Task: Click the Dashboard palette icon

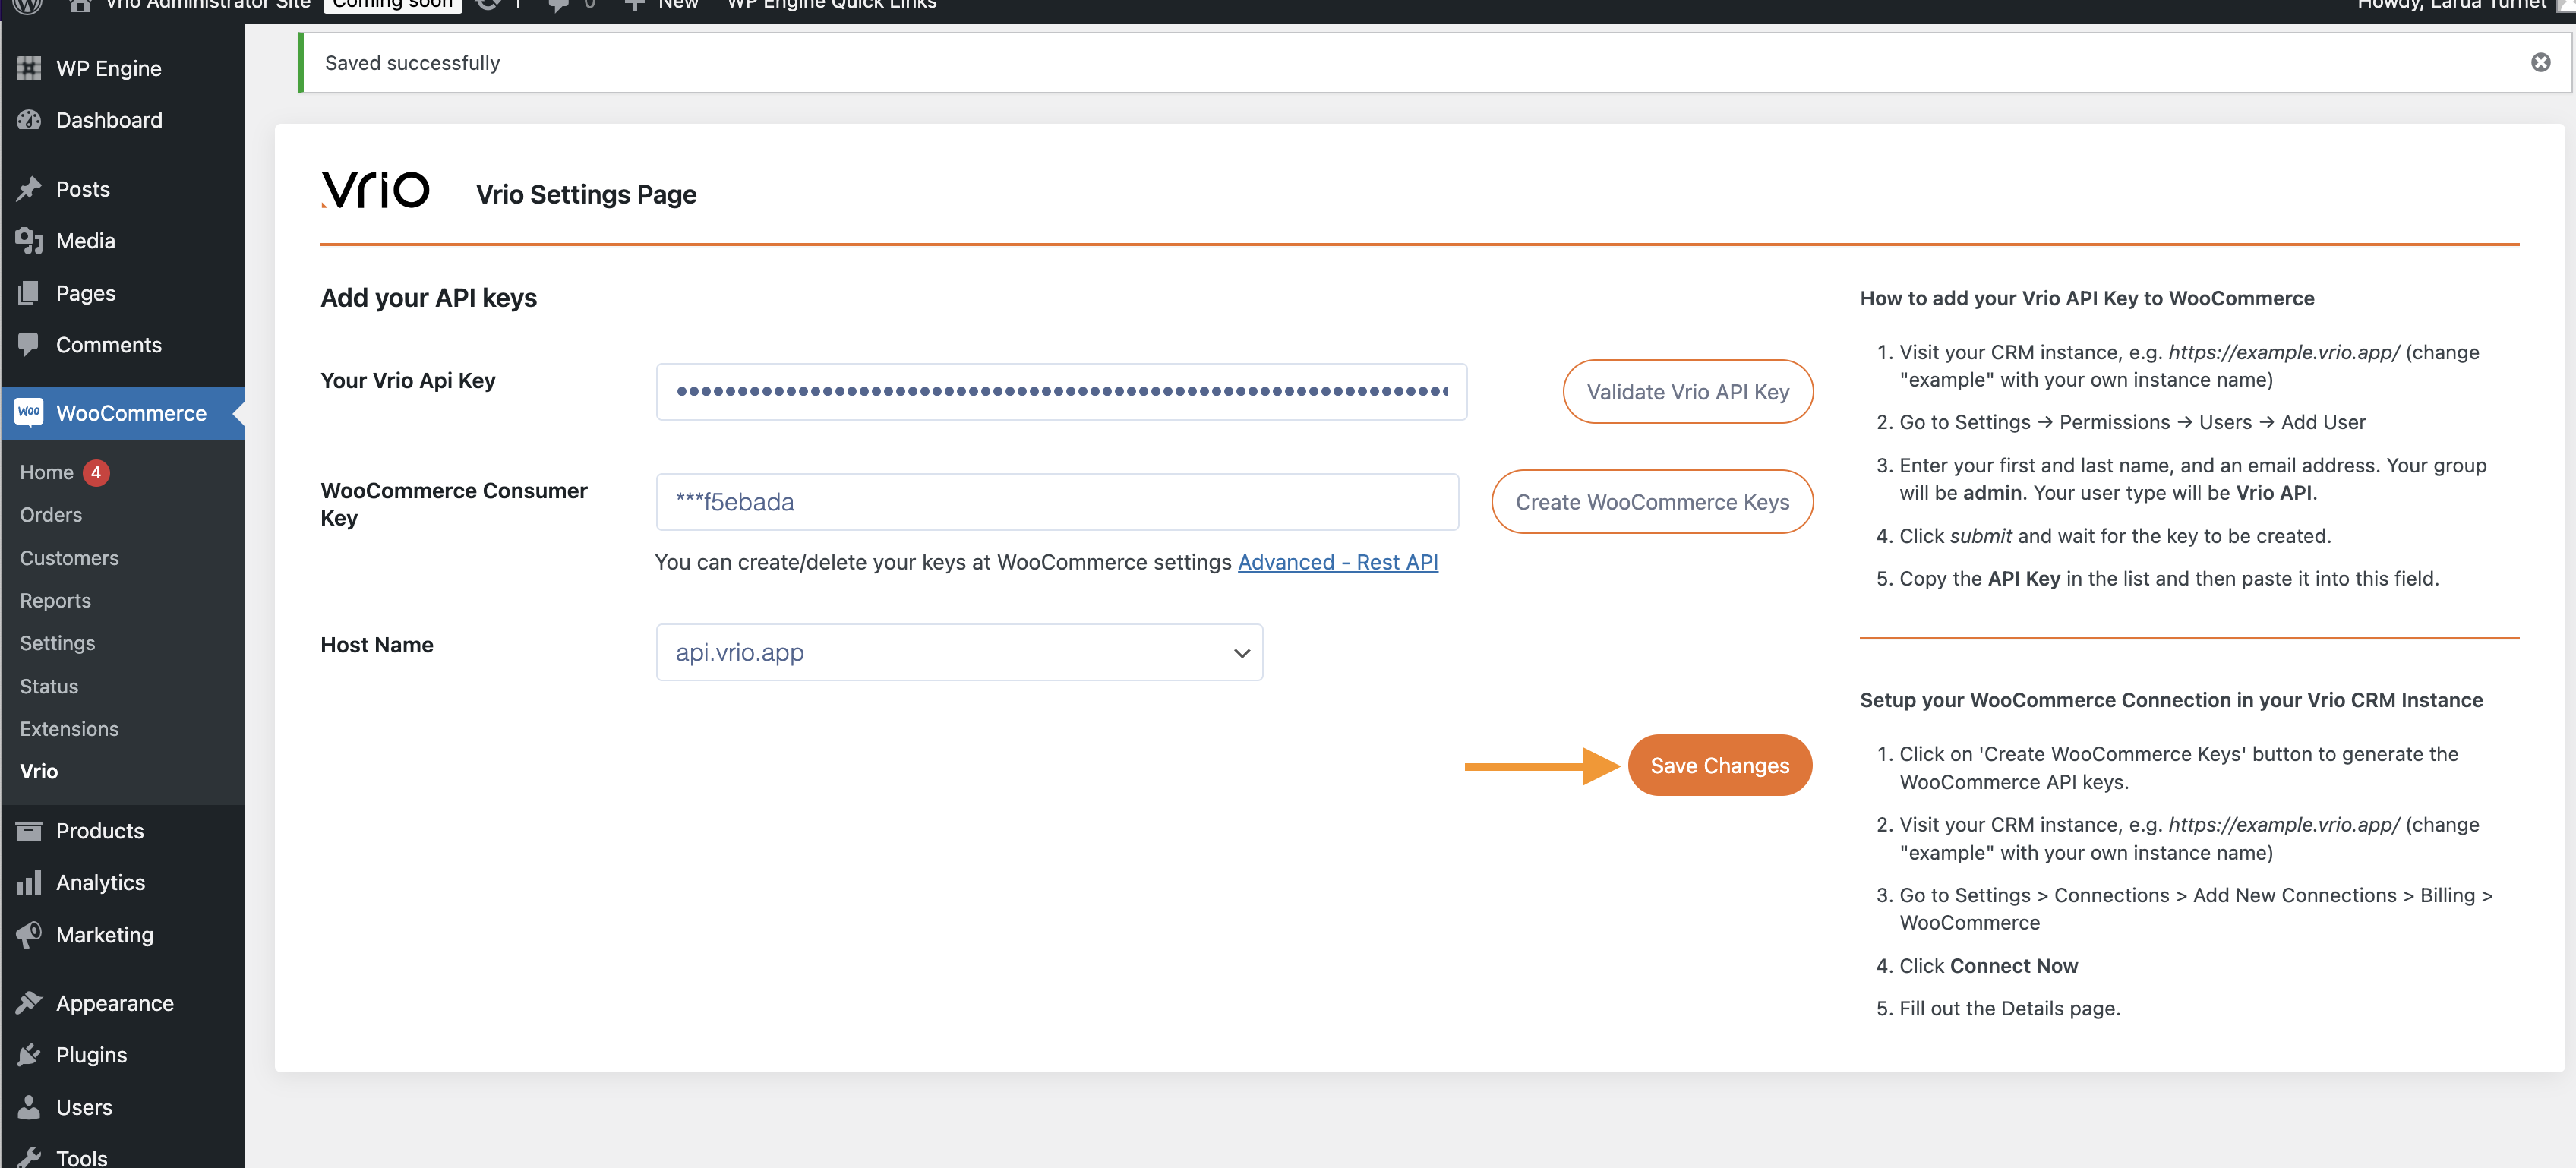Action: tap(29, 120)
